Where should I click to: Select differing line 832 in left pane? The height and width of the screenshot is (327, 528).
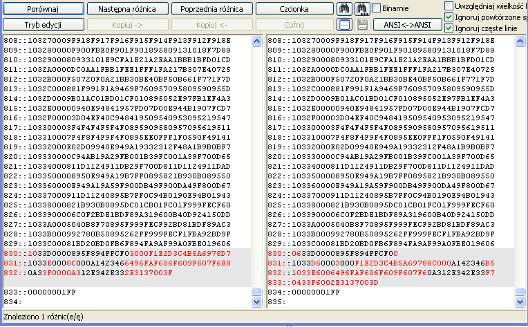[x=88, y=273]
